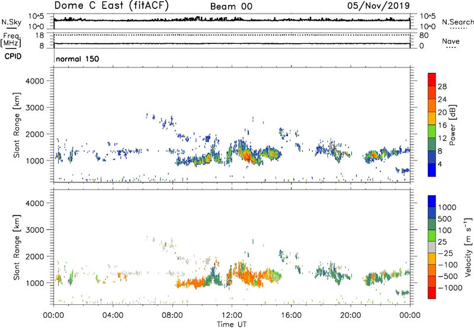Screen dimensions: 474x328
Task: Click the "CPID" row label
Action: [13, 56]
